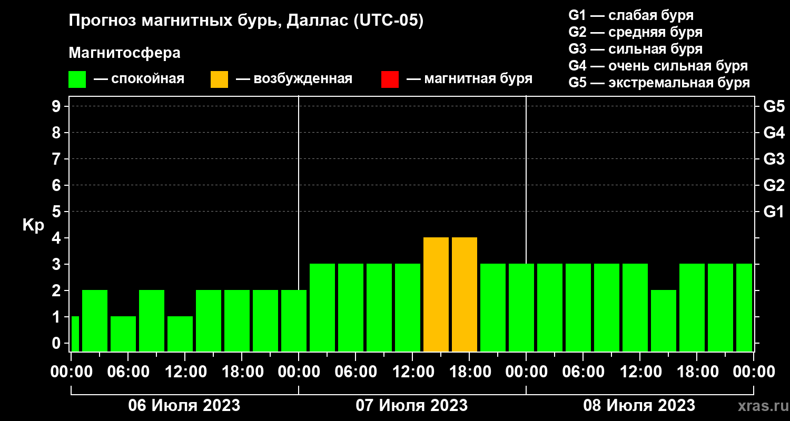Select the line G2 — средняя буря
790x421 pixels.
click(x=635, y=32)
